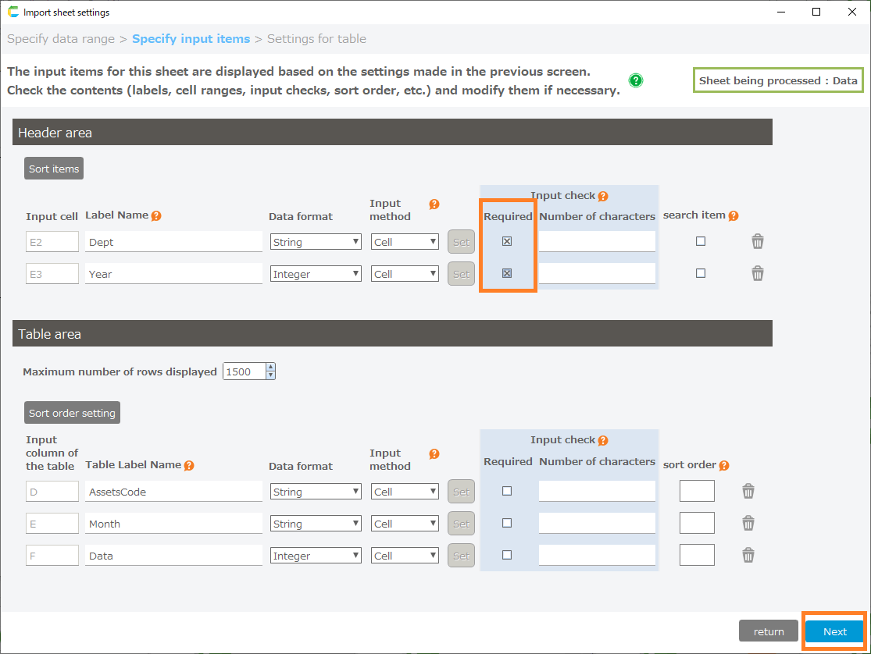
Task: Click the help icon beside search item
Action: tap(733, 215)
